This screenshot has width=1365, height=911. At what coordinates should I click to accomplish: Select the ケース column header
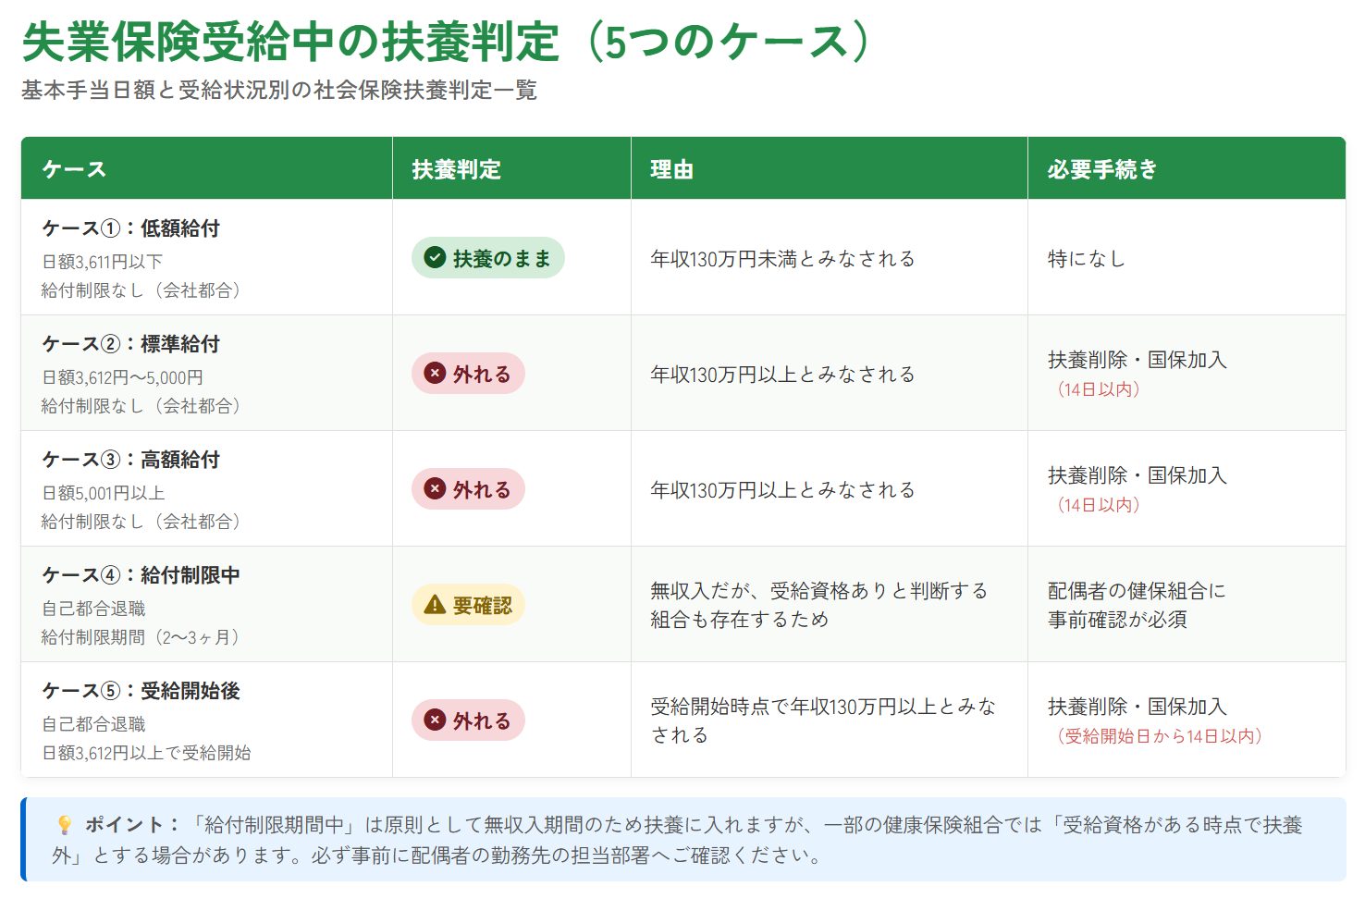[x=74, y=169]
